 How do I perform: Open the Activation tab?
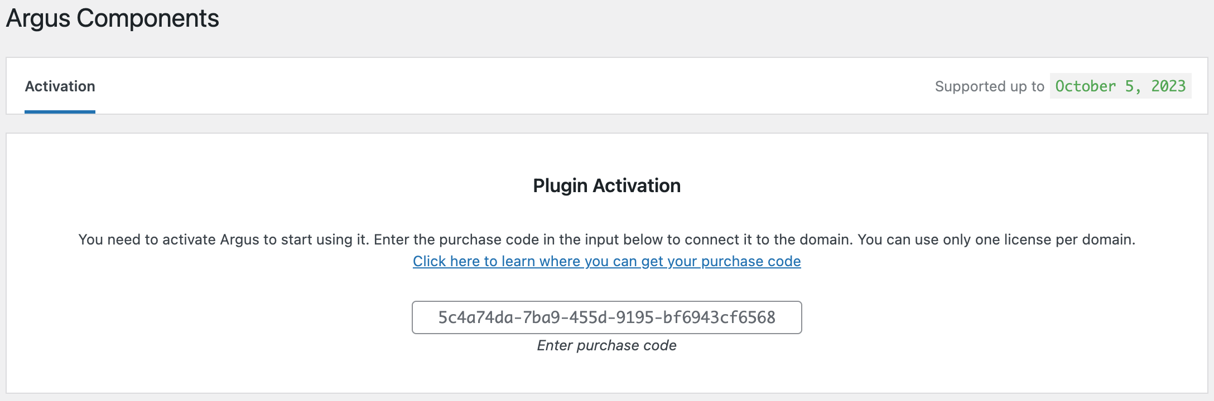[x=60, y=86]
